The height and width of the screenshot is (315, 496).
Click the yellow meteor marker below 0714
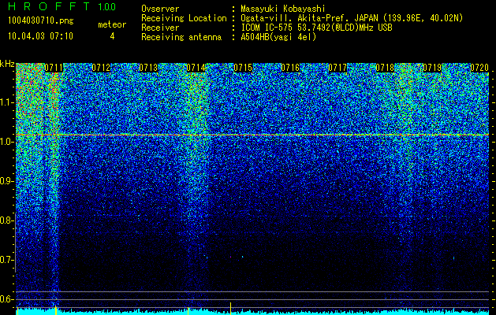coord(188,311)
